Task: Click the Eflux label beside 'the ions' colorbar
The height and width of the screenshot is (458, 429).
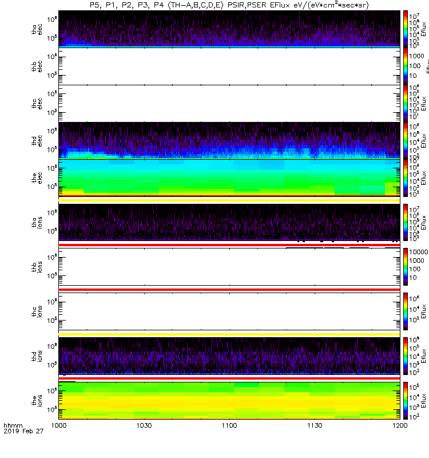Action: 424,401
